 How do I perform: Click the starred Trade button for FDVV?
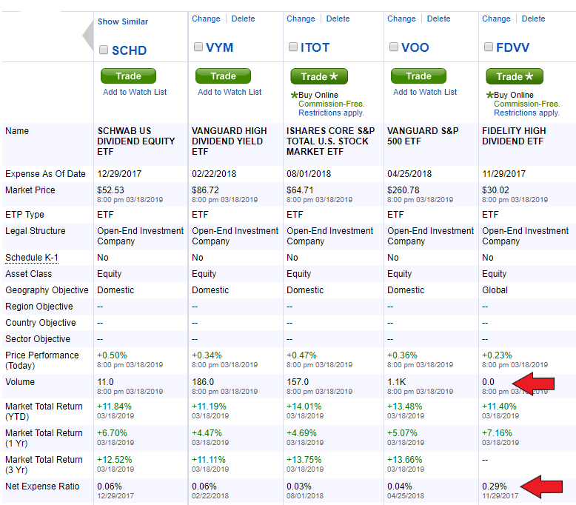(514, 76)
